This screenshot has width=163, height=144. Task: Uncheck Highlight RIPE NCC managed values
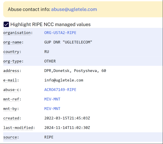point(6,24)
